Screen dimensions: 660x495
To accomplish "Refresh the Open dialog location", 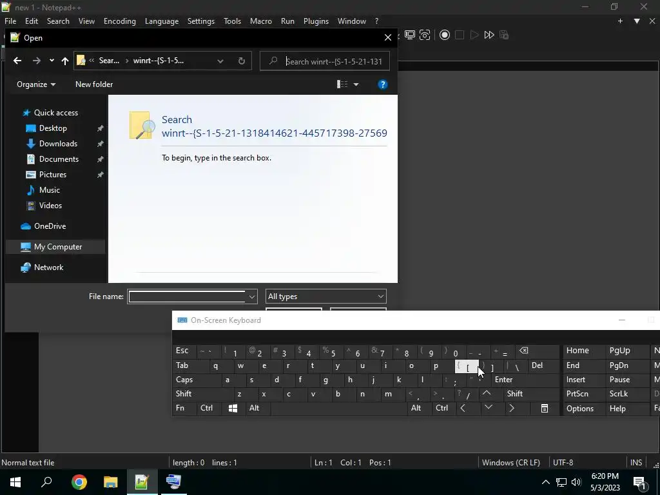I will pos(242,61).
